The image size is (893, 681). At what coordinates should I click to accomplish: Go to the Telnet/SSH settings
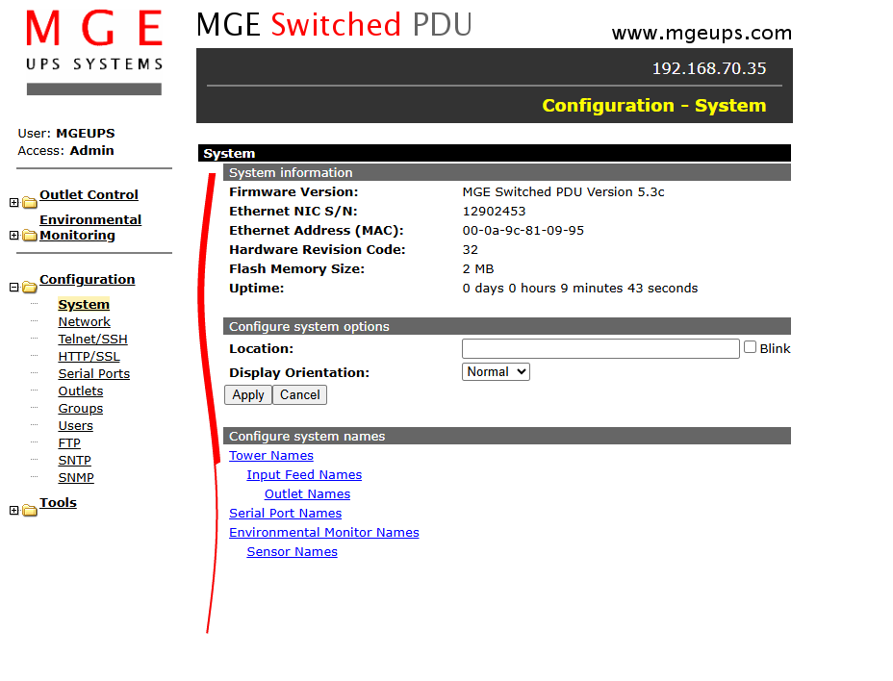[92, 340]
